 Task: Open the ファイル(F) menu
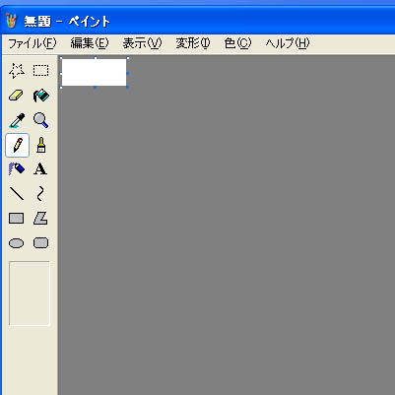click(x=33, y=43)
